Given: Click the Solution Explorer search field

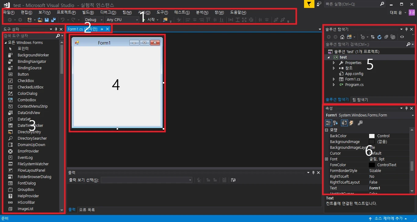Looking at the screenshot, I should click(365, 45).
